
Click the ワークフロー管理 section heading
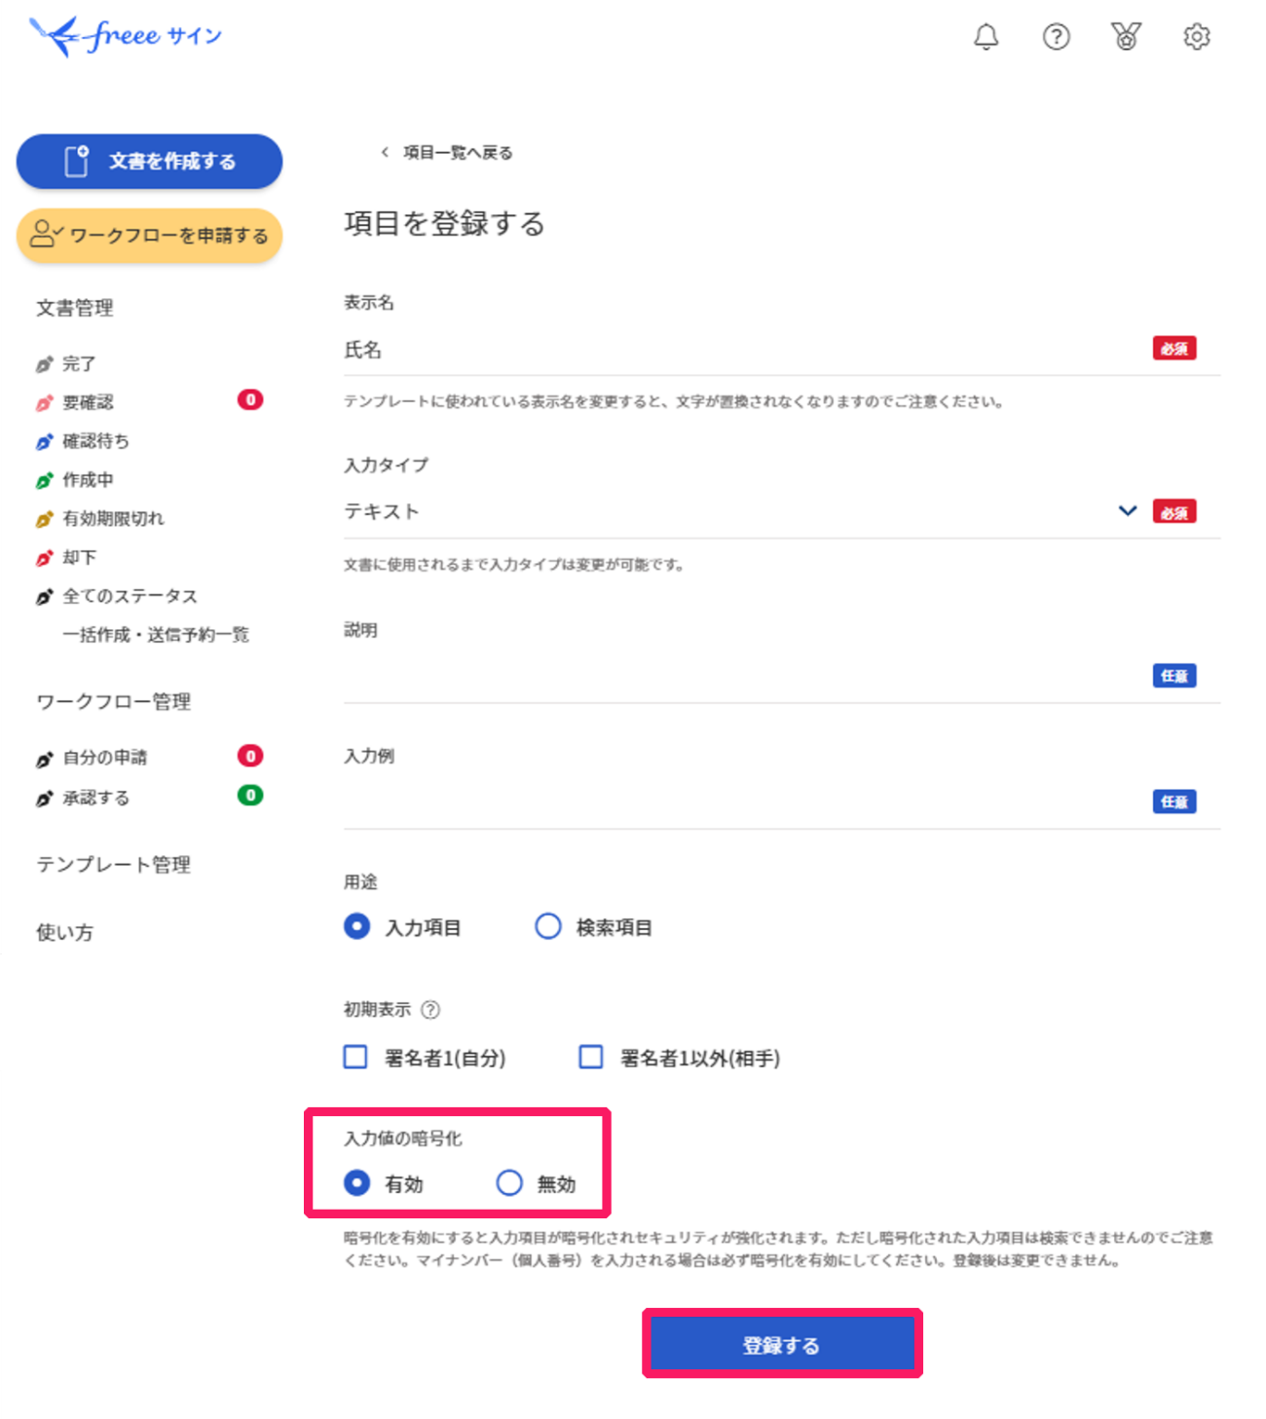tap(114, 702)
